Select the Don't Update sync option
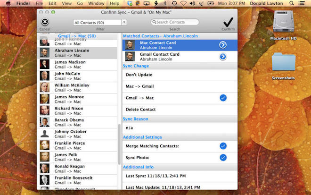Image resolution: width=311 pixels, height=195 pixels. coord(180,75)
